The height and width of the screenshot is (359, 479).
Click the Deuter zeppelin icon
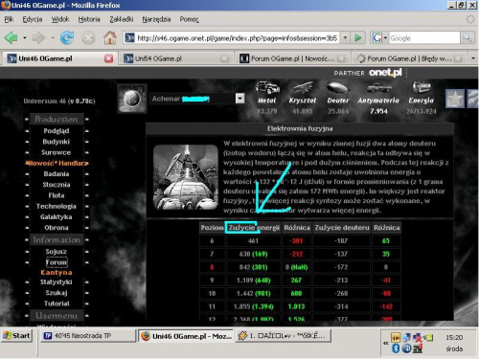tap(338, 88)
